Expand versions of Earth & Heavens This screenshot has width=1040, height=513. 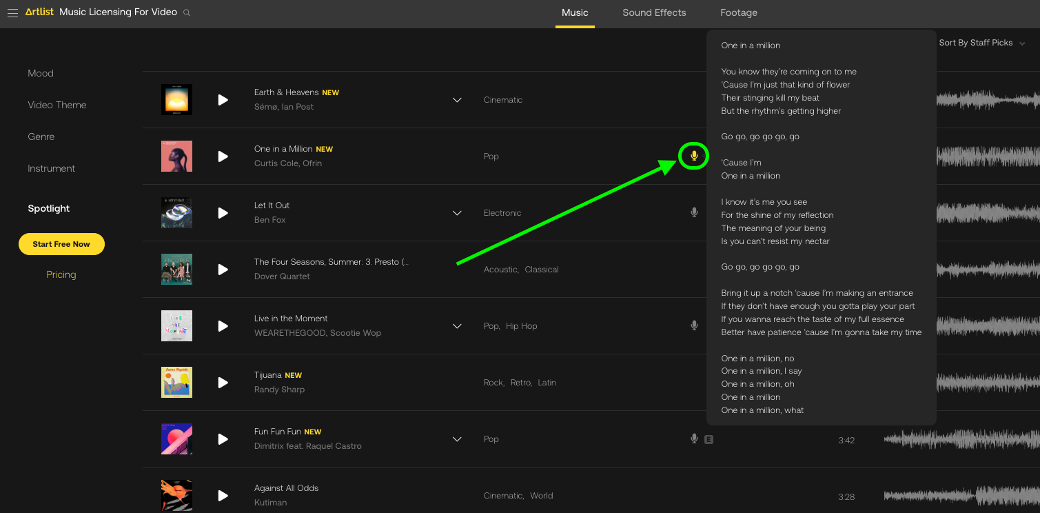(457, 100)
